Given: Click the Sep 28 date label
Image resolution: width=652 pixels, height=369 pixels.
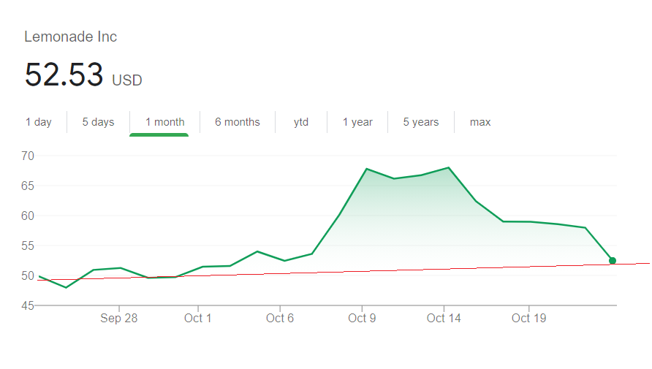Looking at the screenshot, I should pos(119,319).
